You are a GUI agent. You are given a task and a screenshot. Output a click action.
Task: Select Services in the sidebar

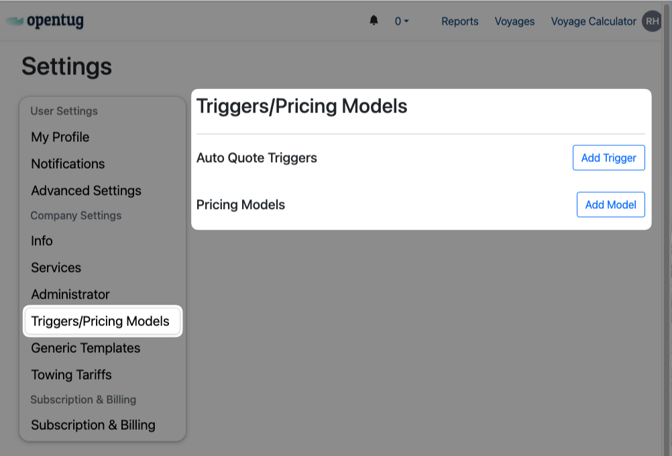click(56, 268)
